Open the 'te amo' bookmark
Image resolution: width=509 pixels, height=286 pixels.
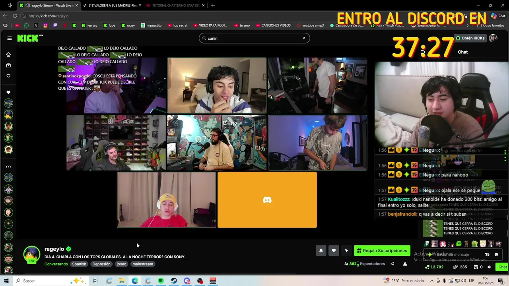pos(242,25)
